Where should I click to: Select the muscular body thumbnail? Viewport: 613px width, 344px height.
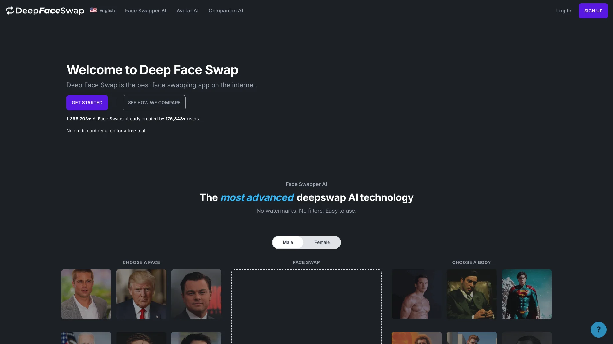416,294
